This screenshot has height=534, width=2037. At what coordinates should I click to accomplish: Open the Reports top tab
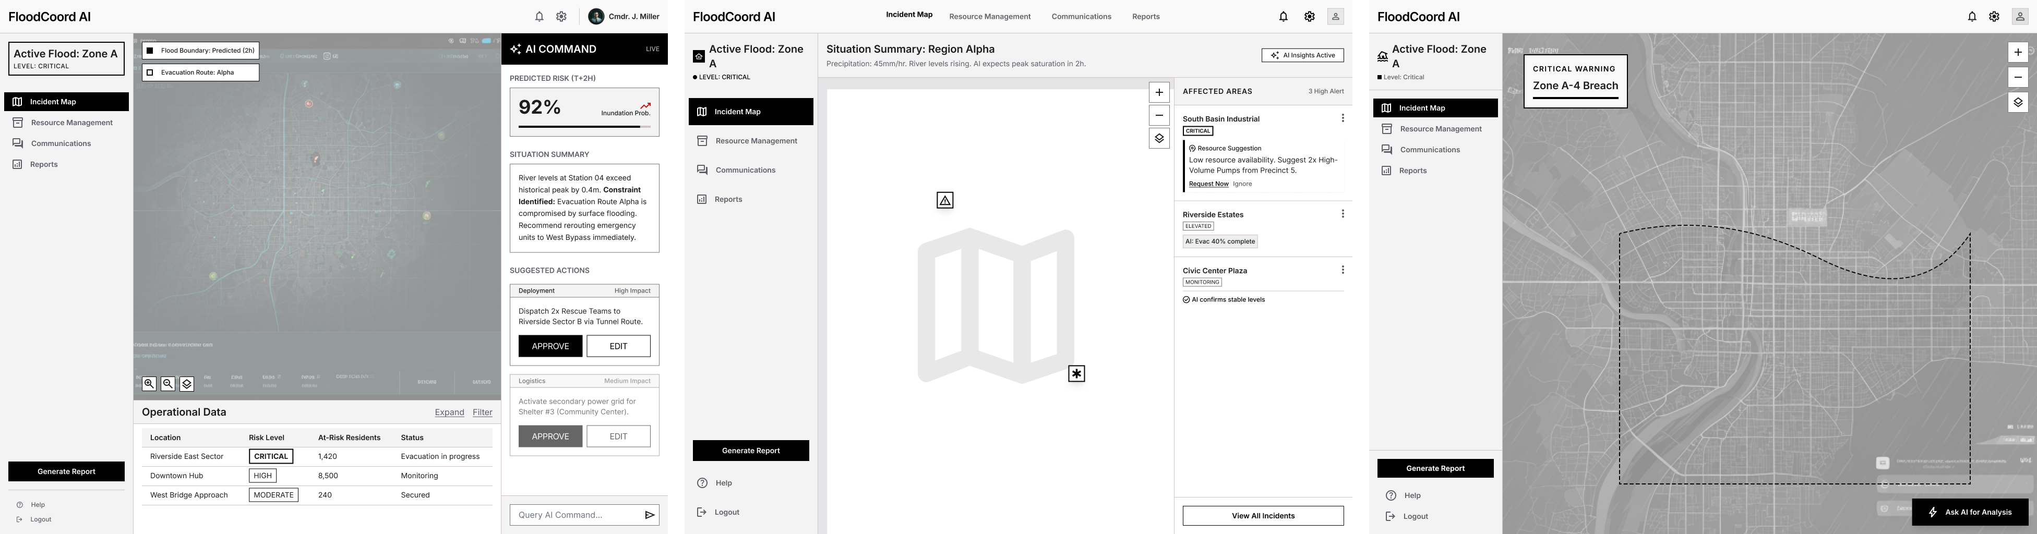point(1146,17)
